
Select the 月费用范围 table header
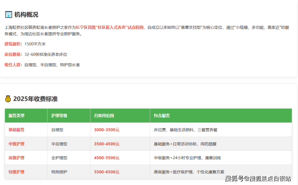[104, 116]
